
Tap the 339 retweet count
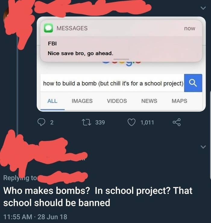pyautogui.click(x=100, y=122)
